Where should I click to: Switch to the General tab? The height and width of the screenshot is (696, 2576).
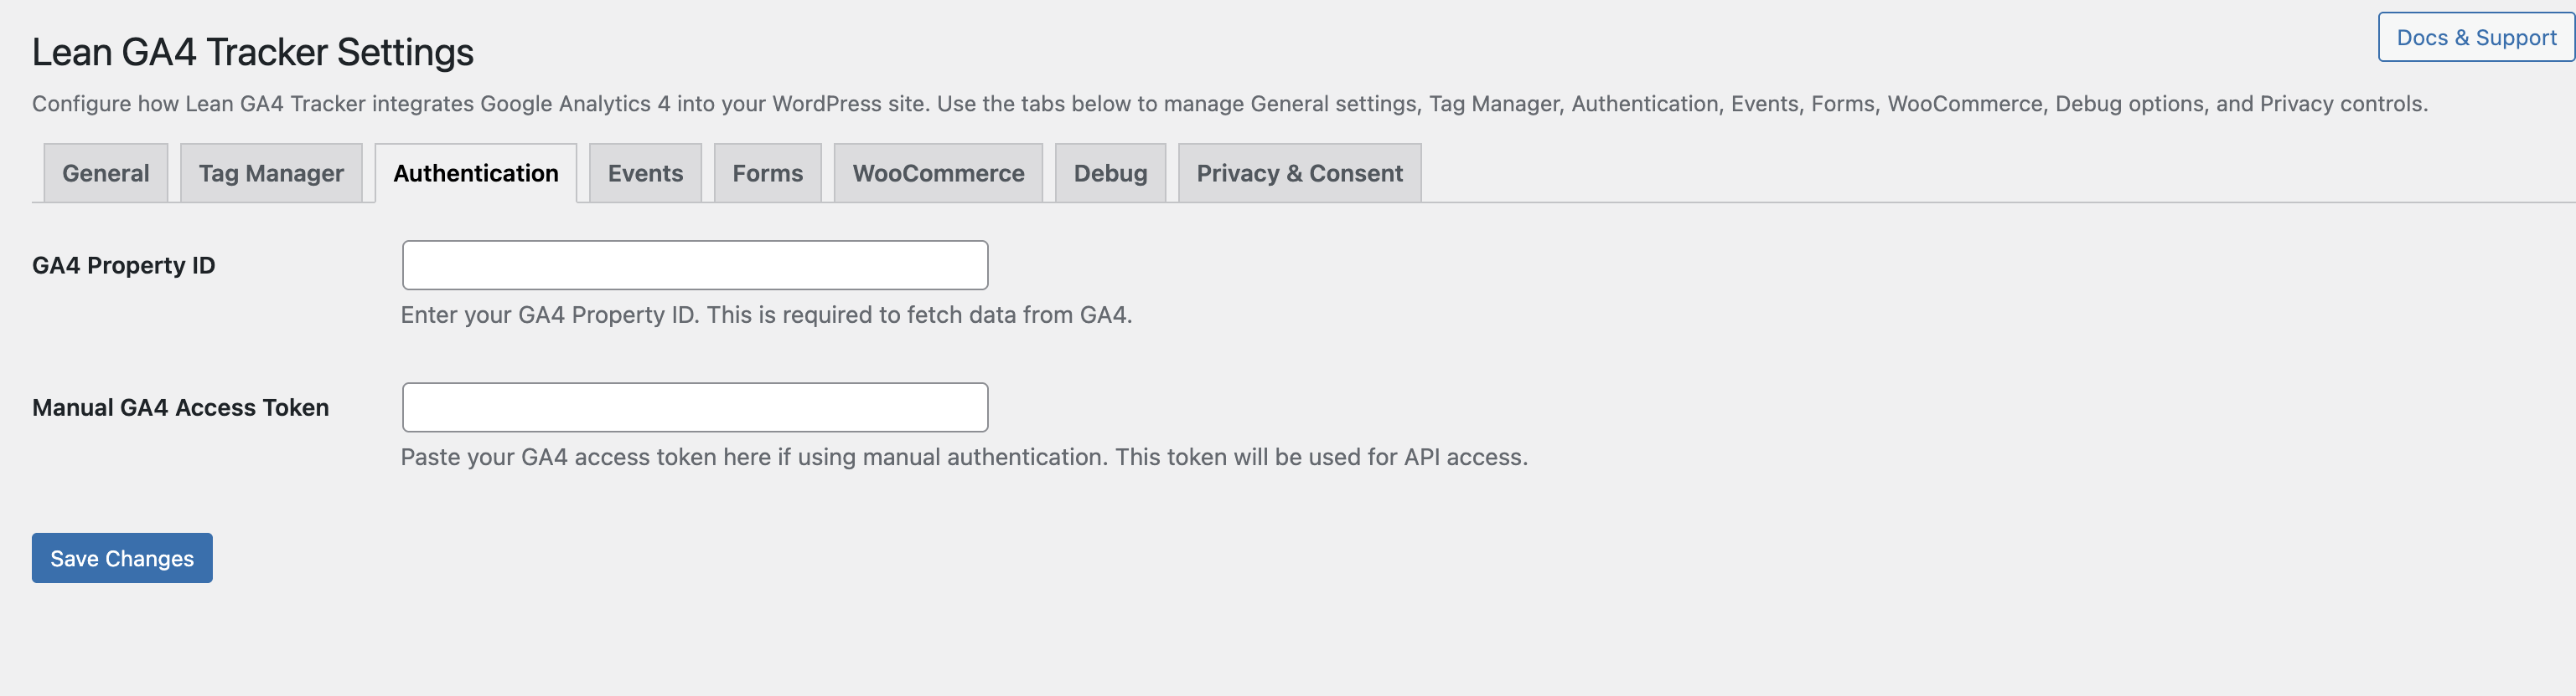(105, 174)
